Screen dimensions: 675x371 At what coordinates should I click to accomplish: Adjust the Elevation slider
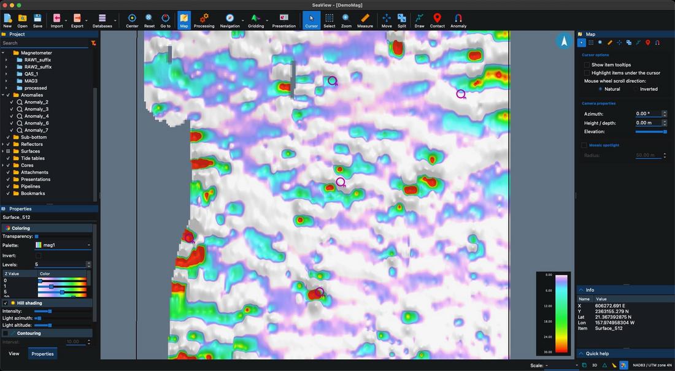pos(651,132)
